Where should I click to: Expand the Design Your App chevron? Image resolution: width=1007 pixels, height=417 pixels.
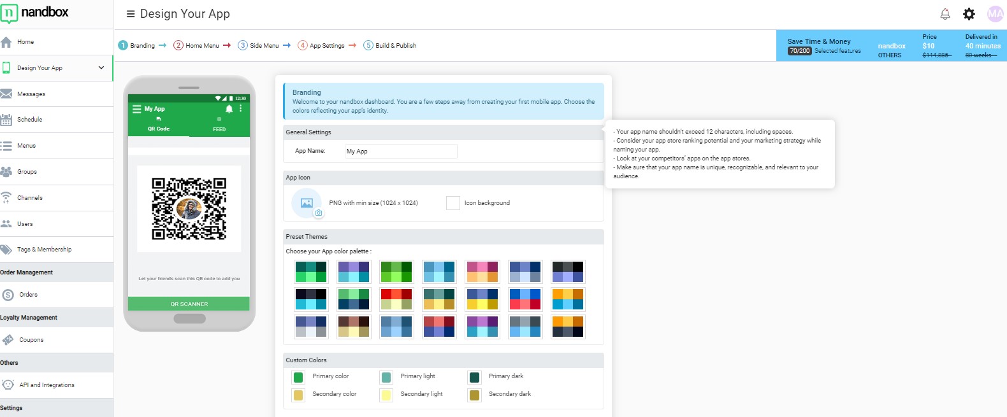point(101,67)
